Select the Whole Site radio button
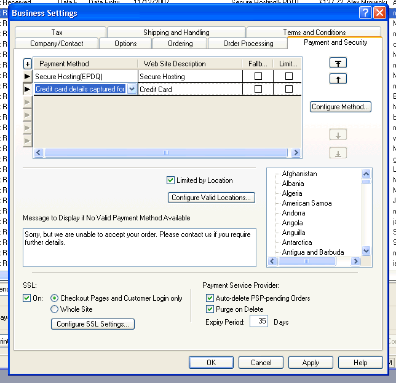The height and width of the screenshot is (383, 396). coord(55,309)
